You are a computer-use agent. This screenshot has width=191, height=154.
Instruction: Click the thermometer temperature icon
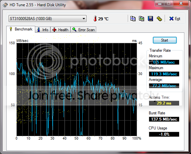[95, 19]
